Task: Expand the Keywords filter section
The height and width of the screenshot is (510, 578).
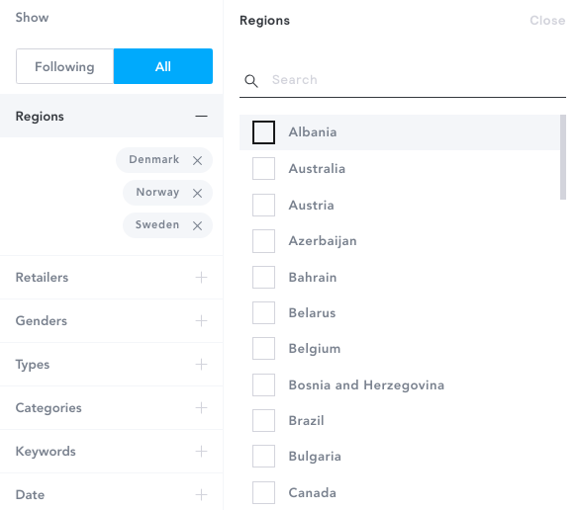Action: point(111,451)
